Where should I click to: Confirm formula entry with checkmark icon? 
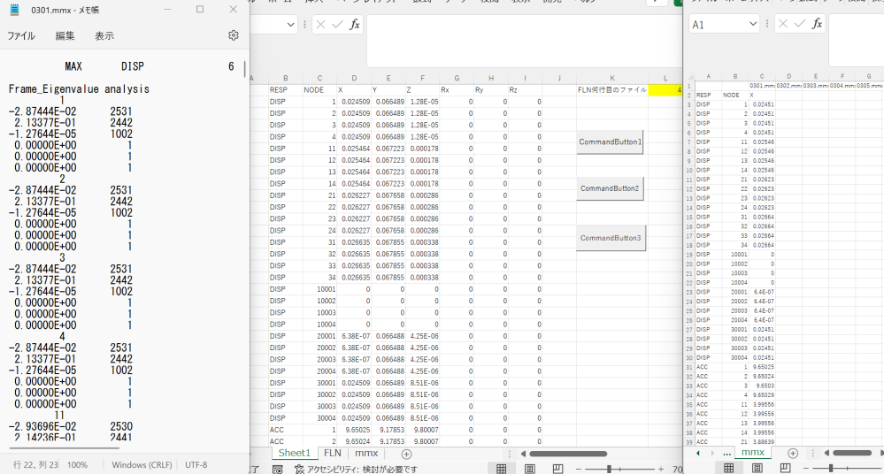pyautogui.click(x=337, y=25)
